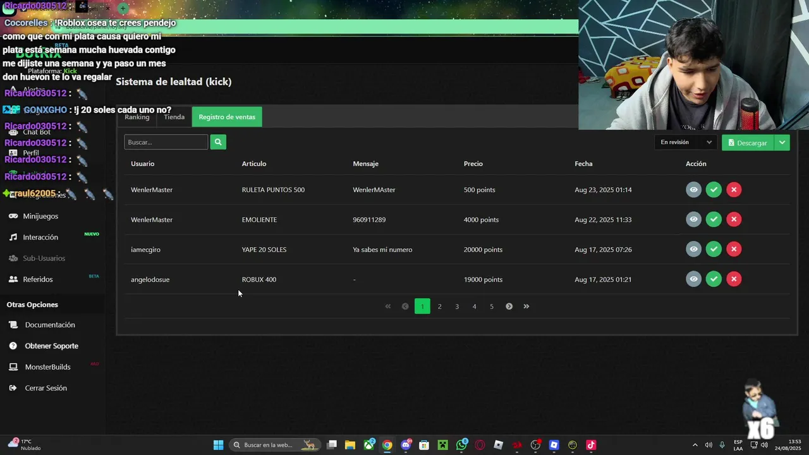Viewport: 809px width, 455px height.
Task: Go to pagination page 4
Action: [x=474, y=306]
